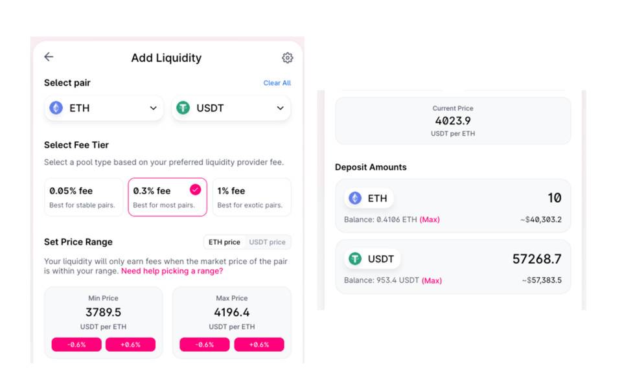Screen dimensions: 622x390
Task: Open the settings gear icon
Action: point(288,58)
